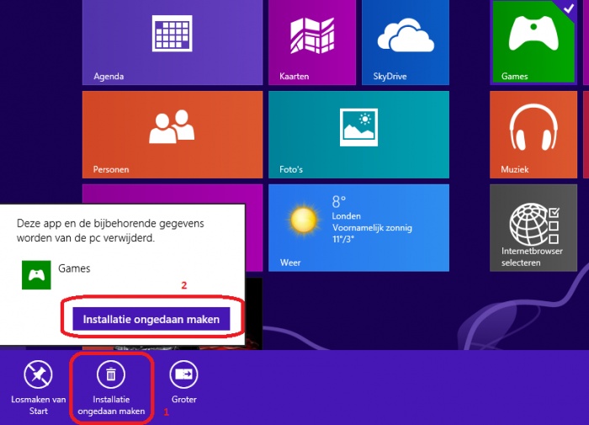Viewport: 589px width, 425px height.
Task: Open the Agenda calendar tile
Action: 172,42
